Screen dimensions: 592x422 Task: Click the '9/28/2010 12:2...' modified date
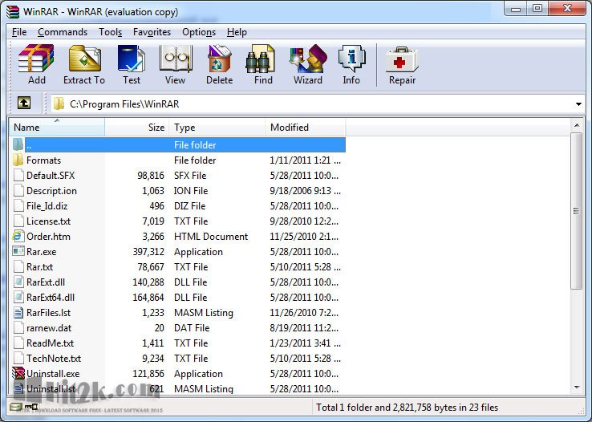(304, 221)
